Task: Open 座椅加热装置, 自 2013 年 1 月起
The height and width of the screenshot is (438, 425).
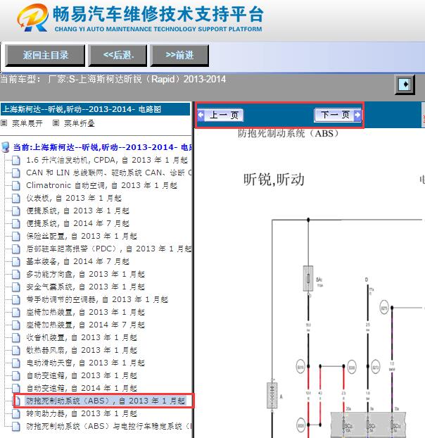Action: [x=86, y=312]
